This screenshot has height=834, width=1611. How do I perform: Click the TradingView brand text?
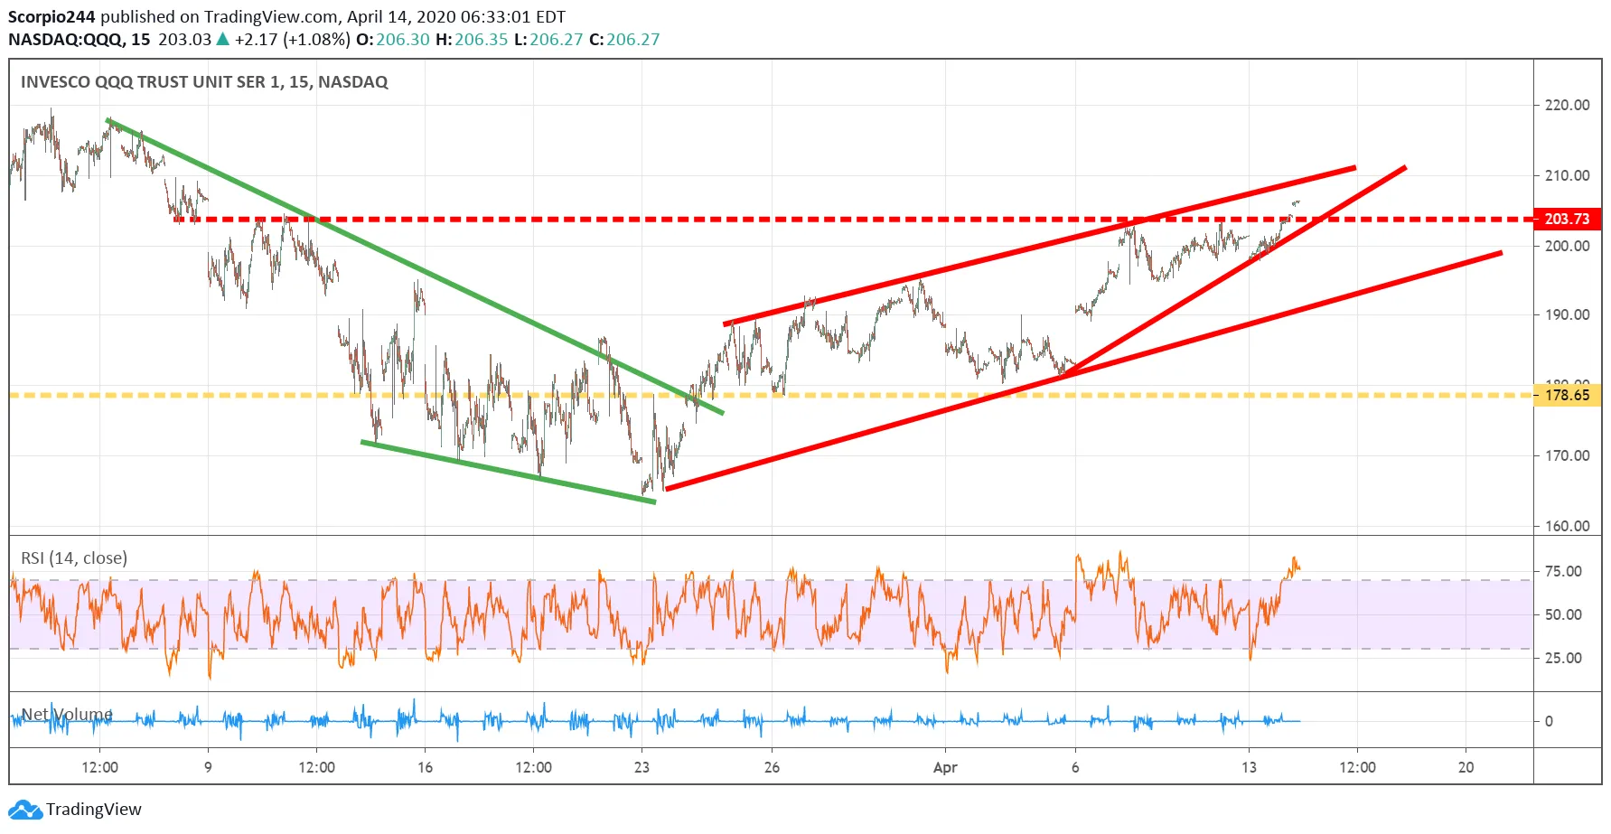[x=94, y=809]
